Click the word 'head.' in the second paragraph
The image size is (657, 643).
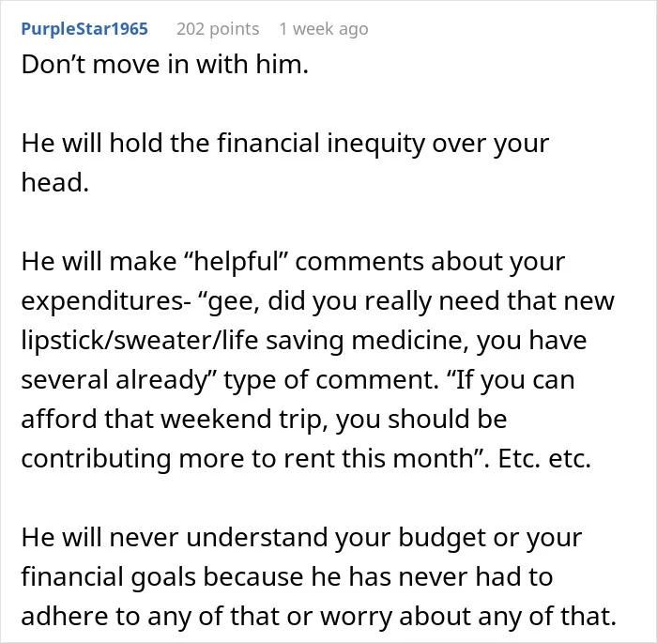(x=54, y=183)
